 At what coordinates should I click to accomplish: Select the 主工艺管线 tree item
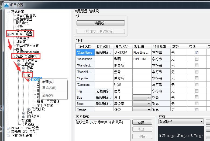tap(45, 105)
